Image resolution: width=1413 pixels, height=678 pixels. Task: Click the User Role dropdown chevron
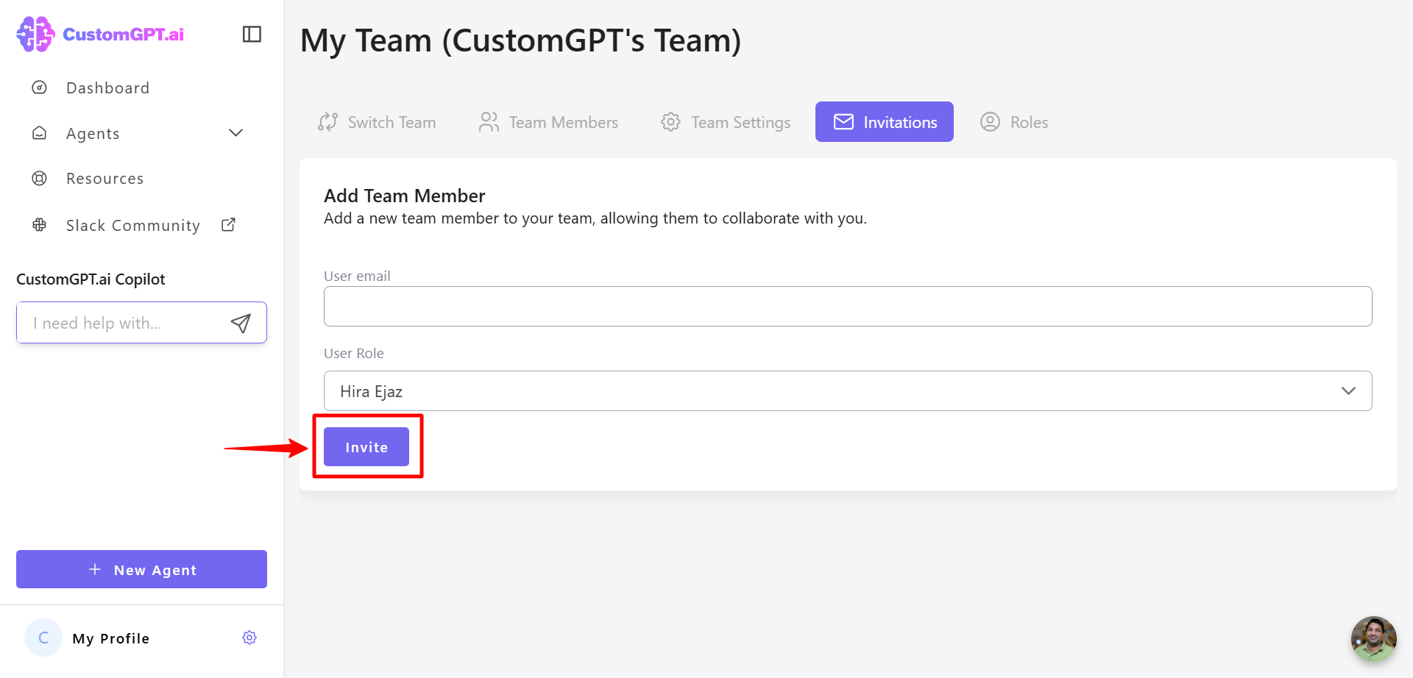tap(1348, 390)
